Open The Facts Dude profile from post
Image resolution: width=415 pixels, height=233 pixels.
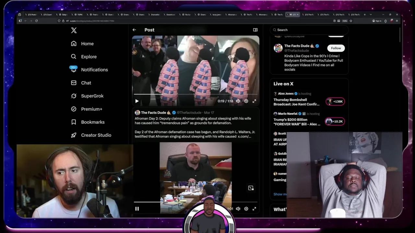click(x=153, y=113)
